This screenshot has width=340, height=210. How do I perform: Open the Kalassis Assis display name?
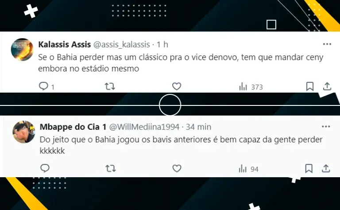coord(64,44)
